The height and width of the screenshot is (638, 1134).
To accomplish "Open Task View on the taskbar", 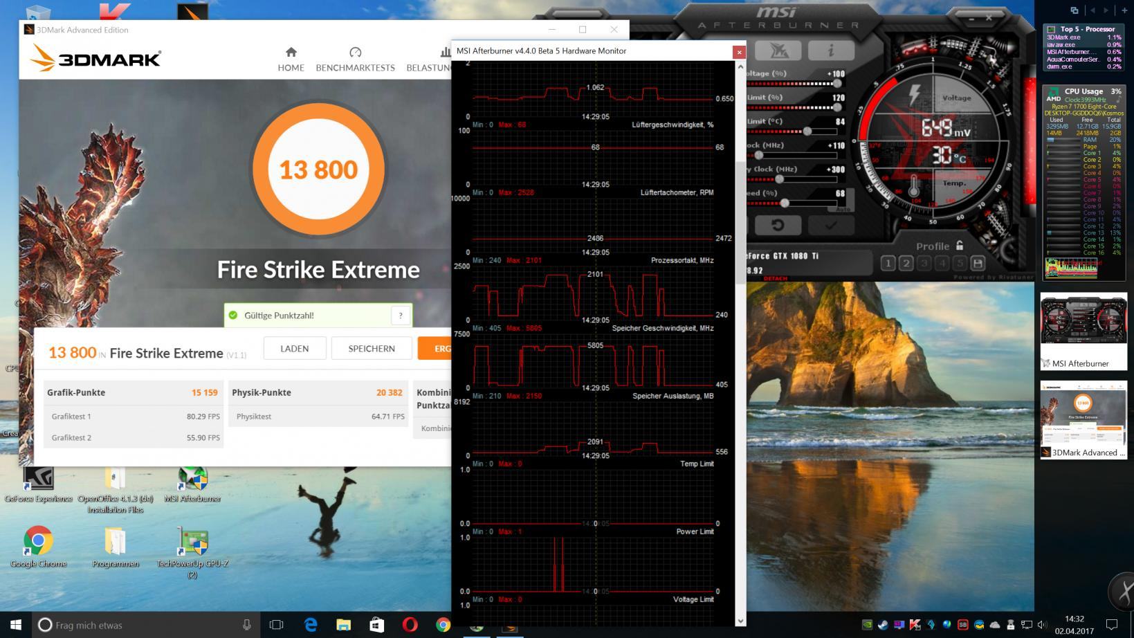I will [276, 625].
